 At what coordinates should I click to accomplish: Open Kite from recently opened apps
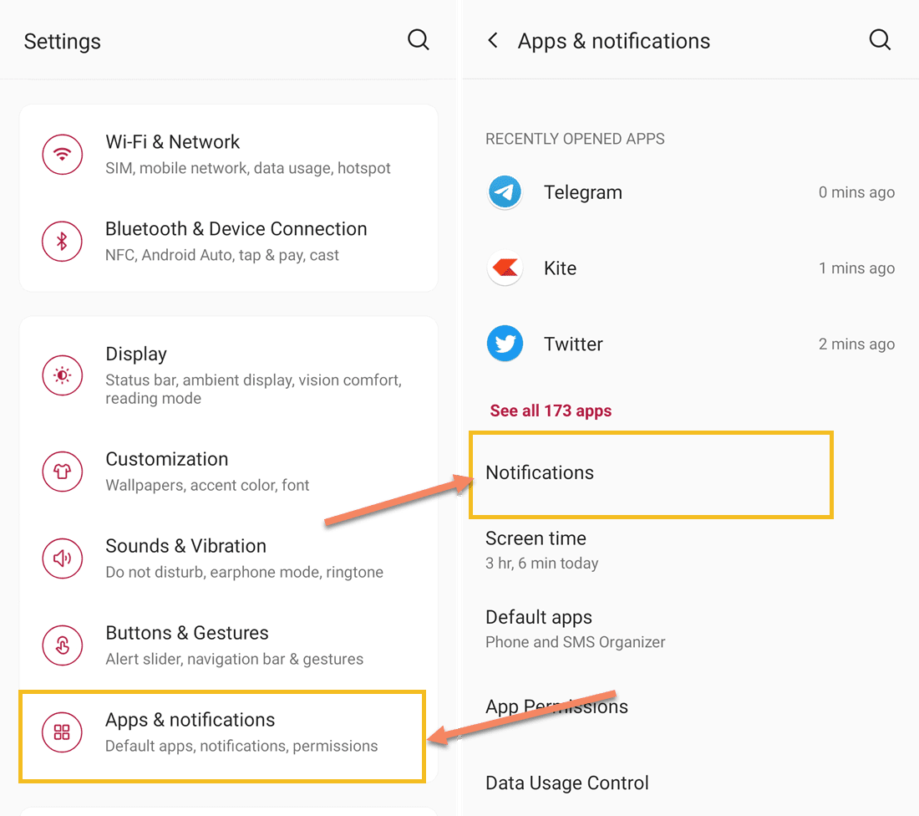click(690, 268)
